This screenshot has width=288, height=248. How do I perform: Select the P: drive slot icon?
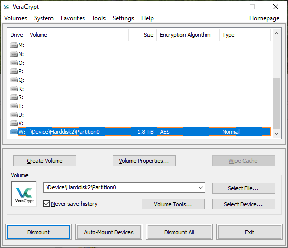coord(14,71)
